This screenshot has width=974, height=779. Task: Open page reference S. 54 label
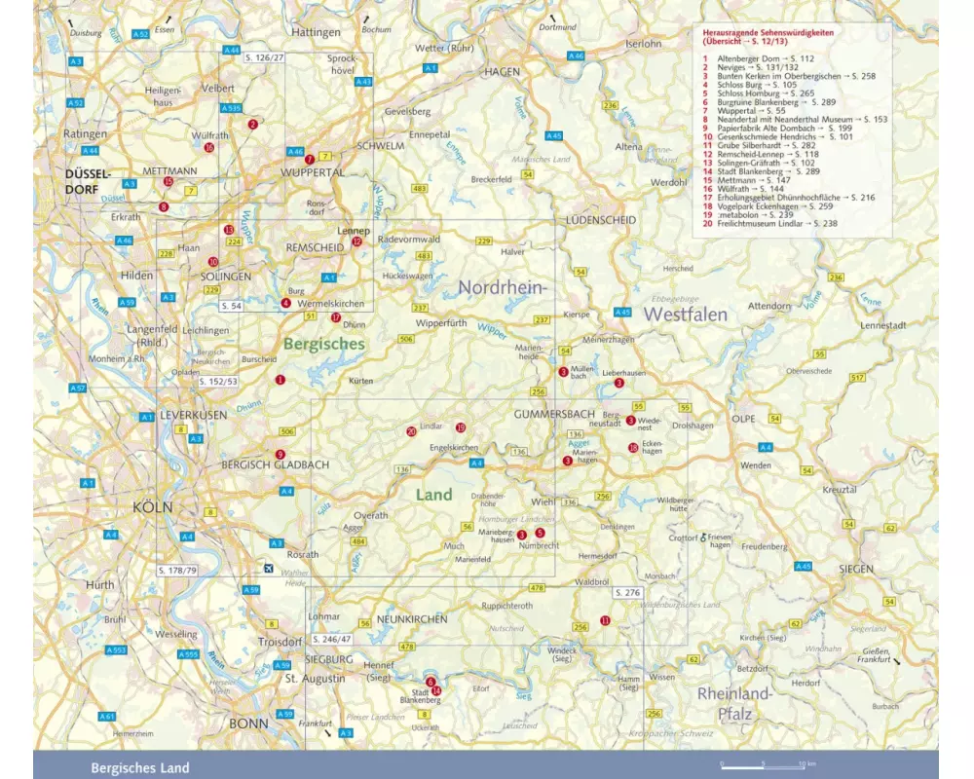[230, 306]
